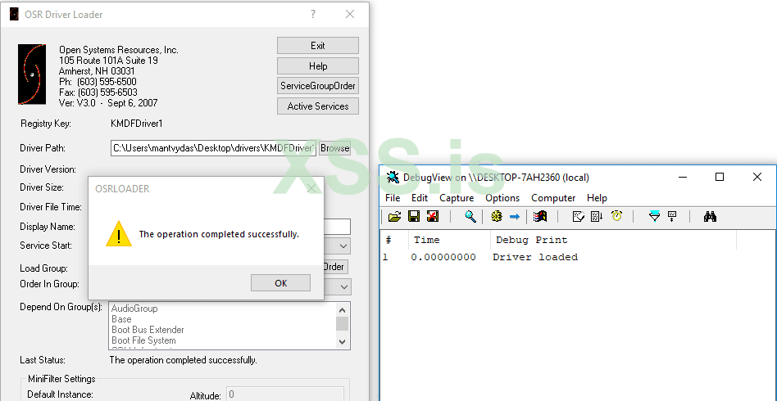
Task: Toggle the Capture magnifier icon in DebugView
Action: [x=470, y=216]
